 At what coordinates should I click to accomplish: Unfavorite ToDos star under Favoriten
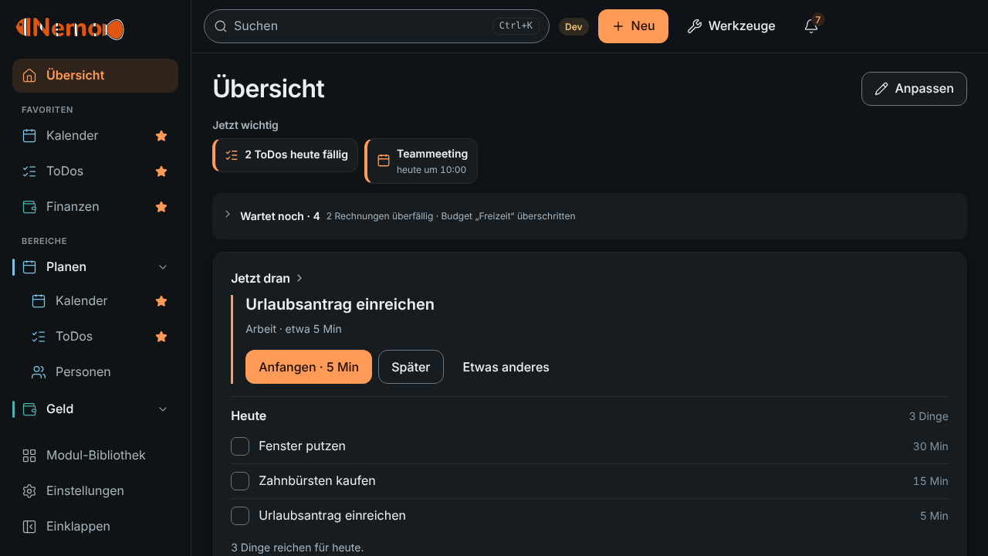[x=161, y=171]
